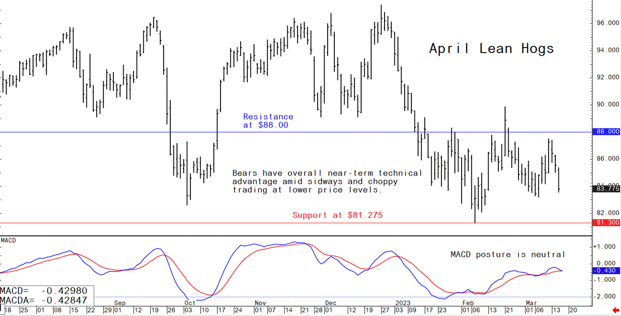Click the 'Support at $81.275' annotation
Image resolution: width=621 pixels, height=316 pixels.
(x=337, y=215)
